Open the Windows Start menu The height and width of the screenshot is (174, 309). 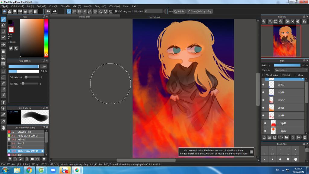point(5,170)
